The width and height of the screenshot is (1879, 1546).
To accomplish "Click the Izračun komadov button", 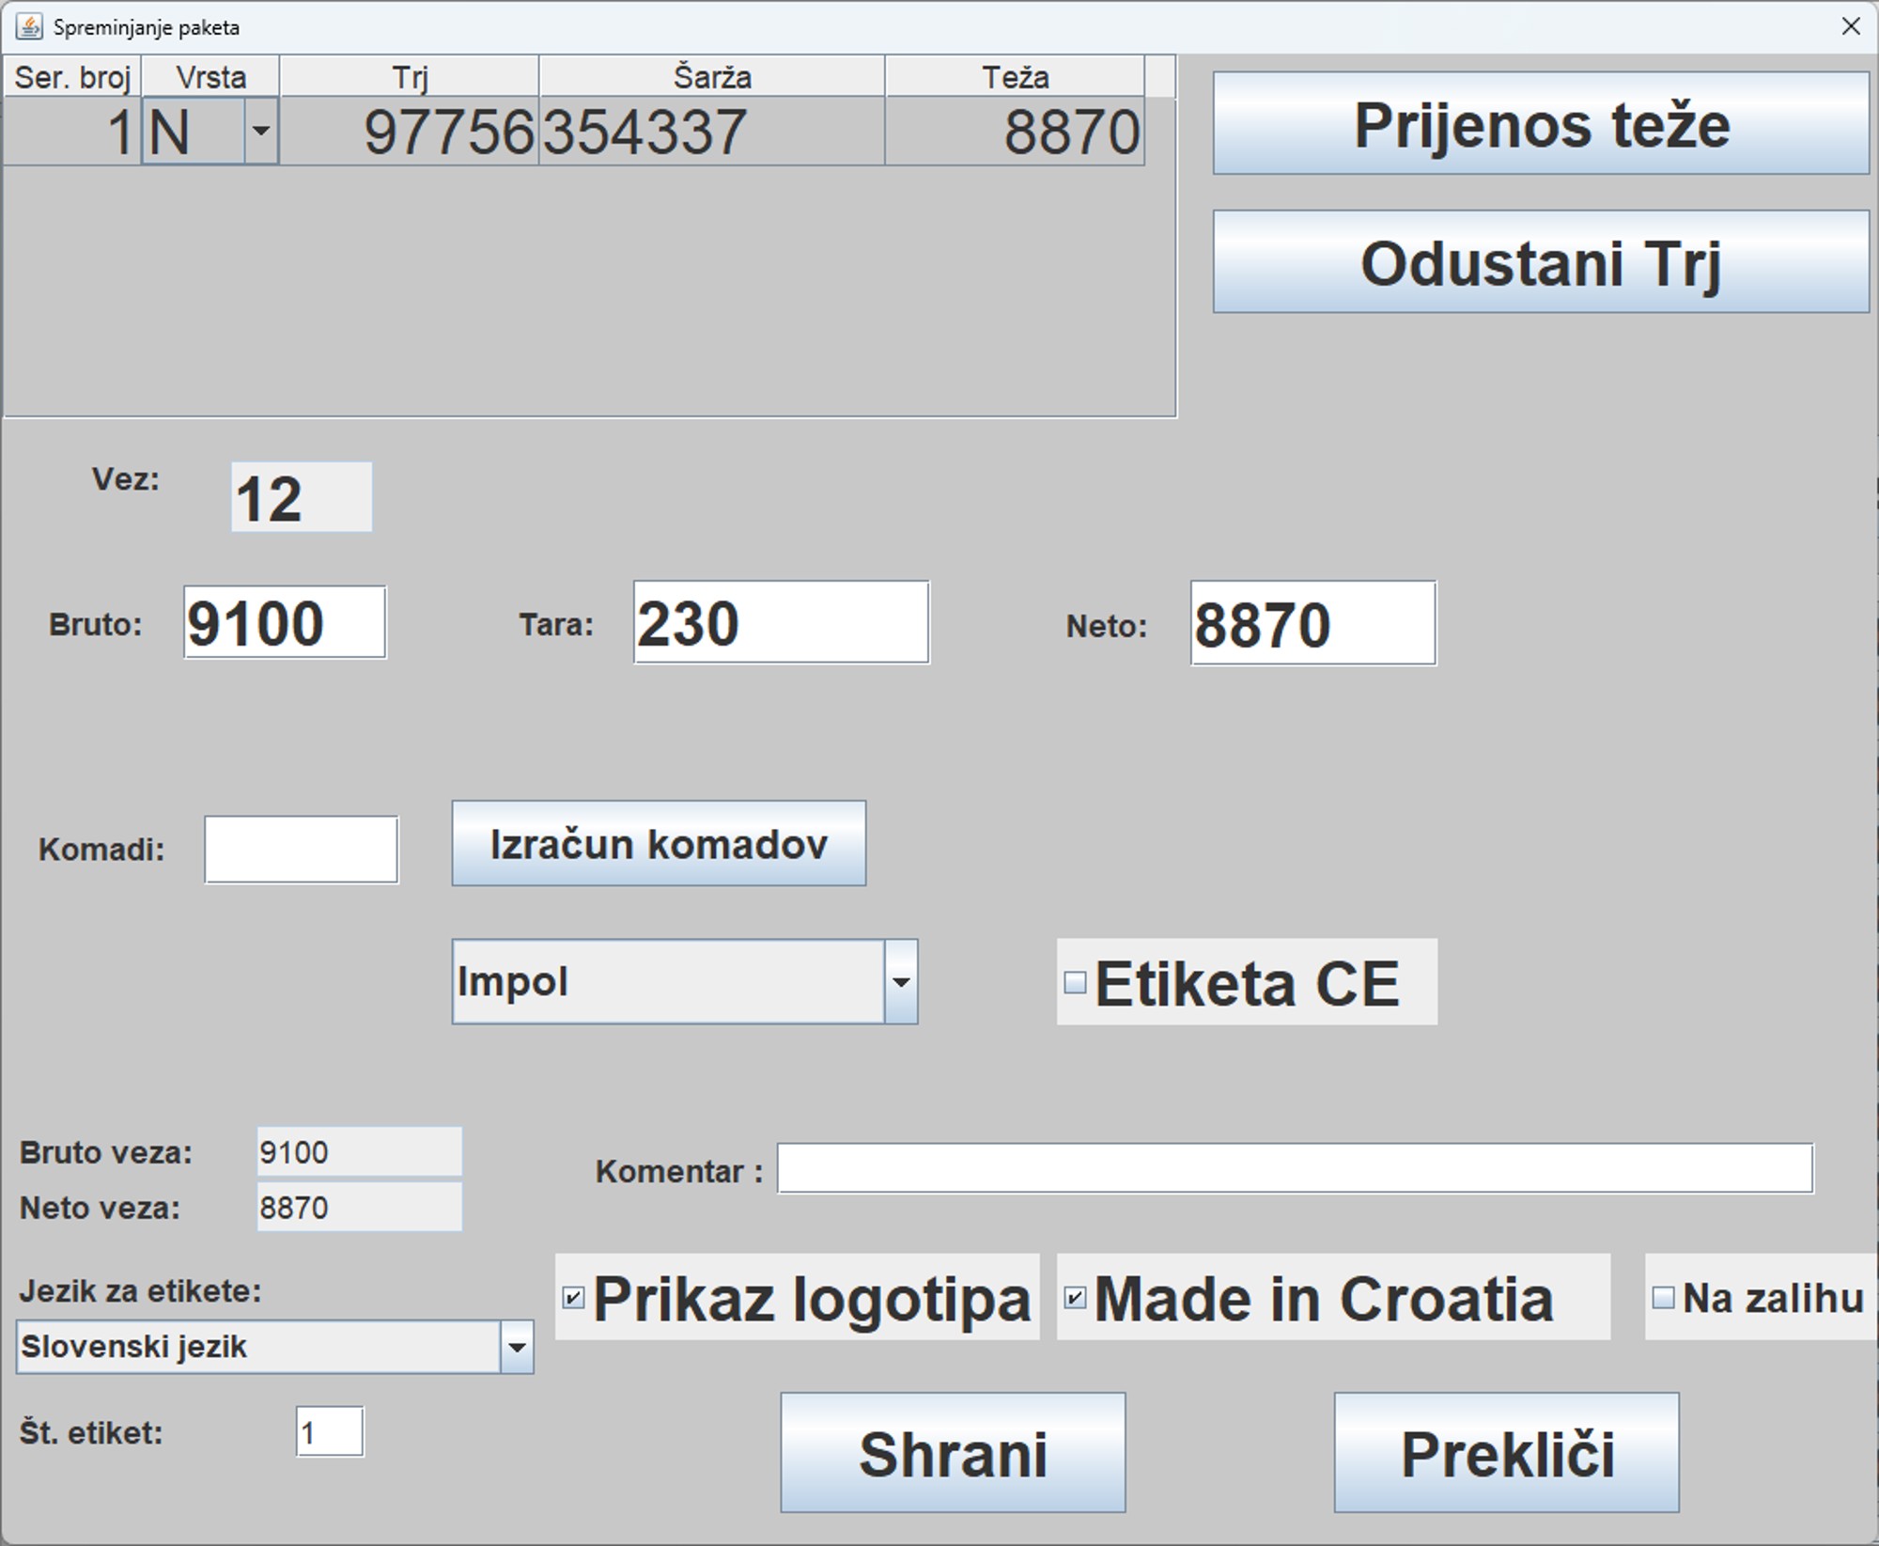I will [x=659, y=843].
